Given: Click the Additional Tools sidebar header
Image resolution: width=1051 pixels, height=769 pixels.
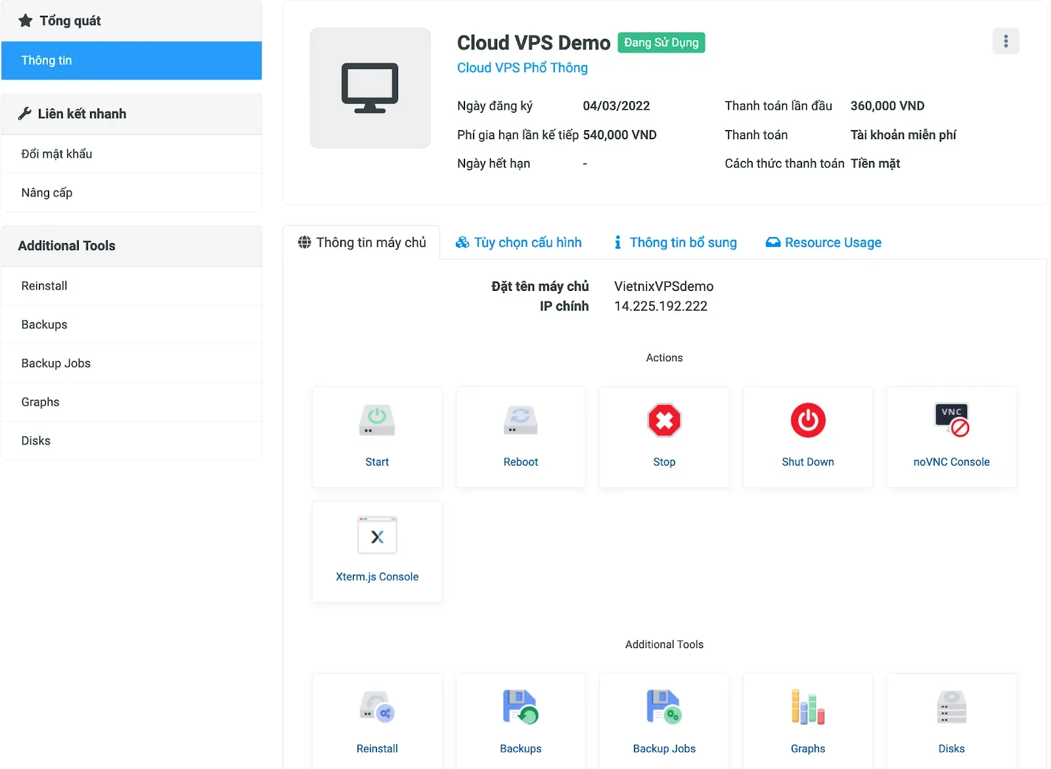Looking at the screenshot, I should (131, 246).
